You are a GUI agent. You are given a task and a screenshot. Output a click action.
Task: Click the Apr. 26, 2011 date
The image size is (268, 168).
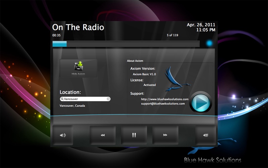pos(201,25)
